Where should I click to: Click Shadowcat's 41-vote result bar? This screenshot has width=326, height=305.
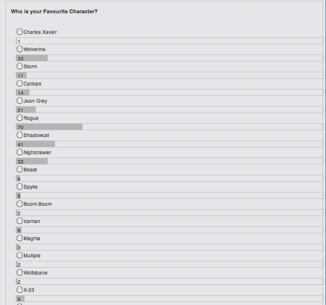click(35, 144)
